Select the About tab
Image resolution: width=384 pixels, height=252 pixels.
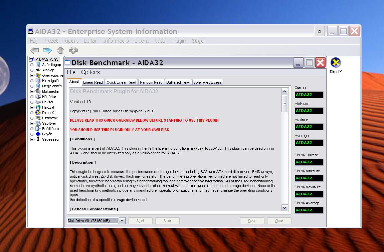[x=74, y=82]
